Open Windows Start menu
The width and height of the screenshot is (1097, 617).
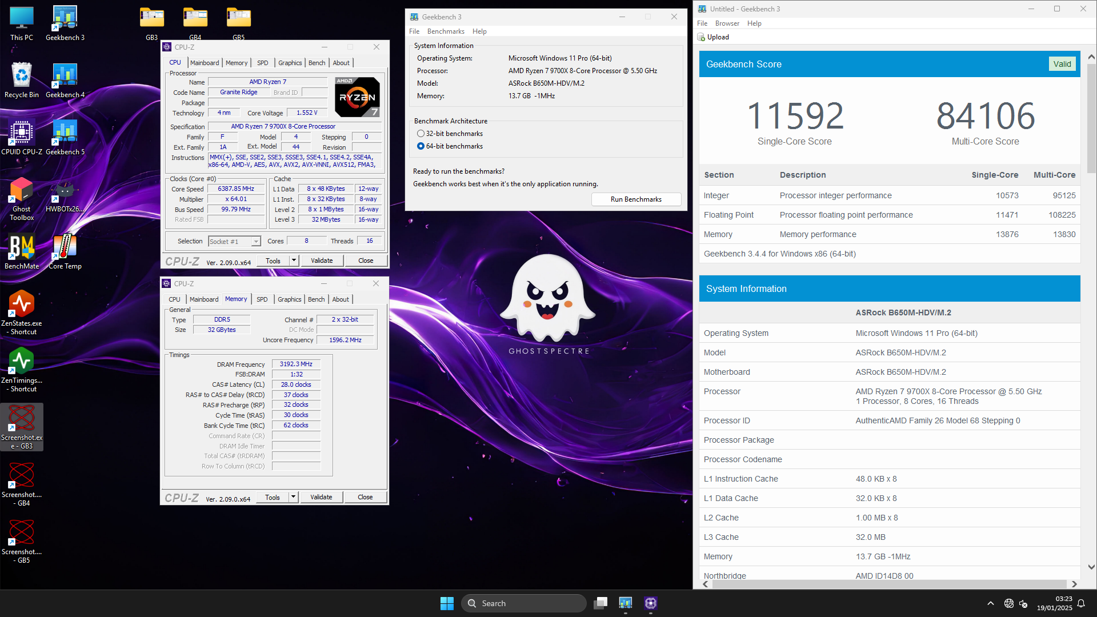click(447, 603)
